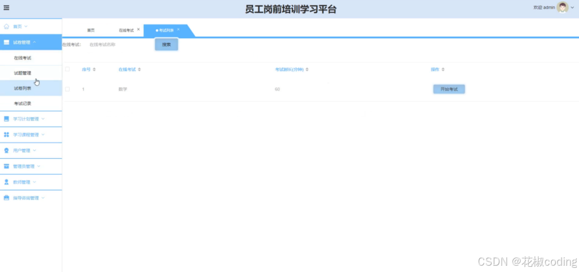Click the 管理员管理 archive icon
Screen dimensions: 579x272
point(6,166)
